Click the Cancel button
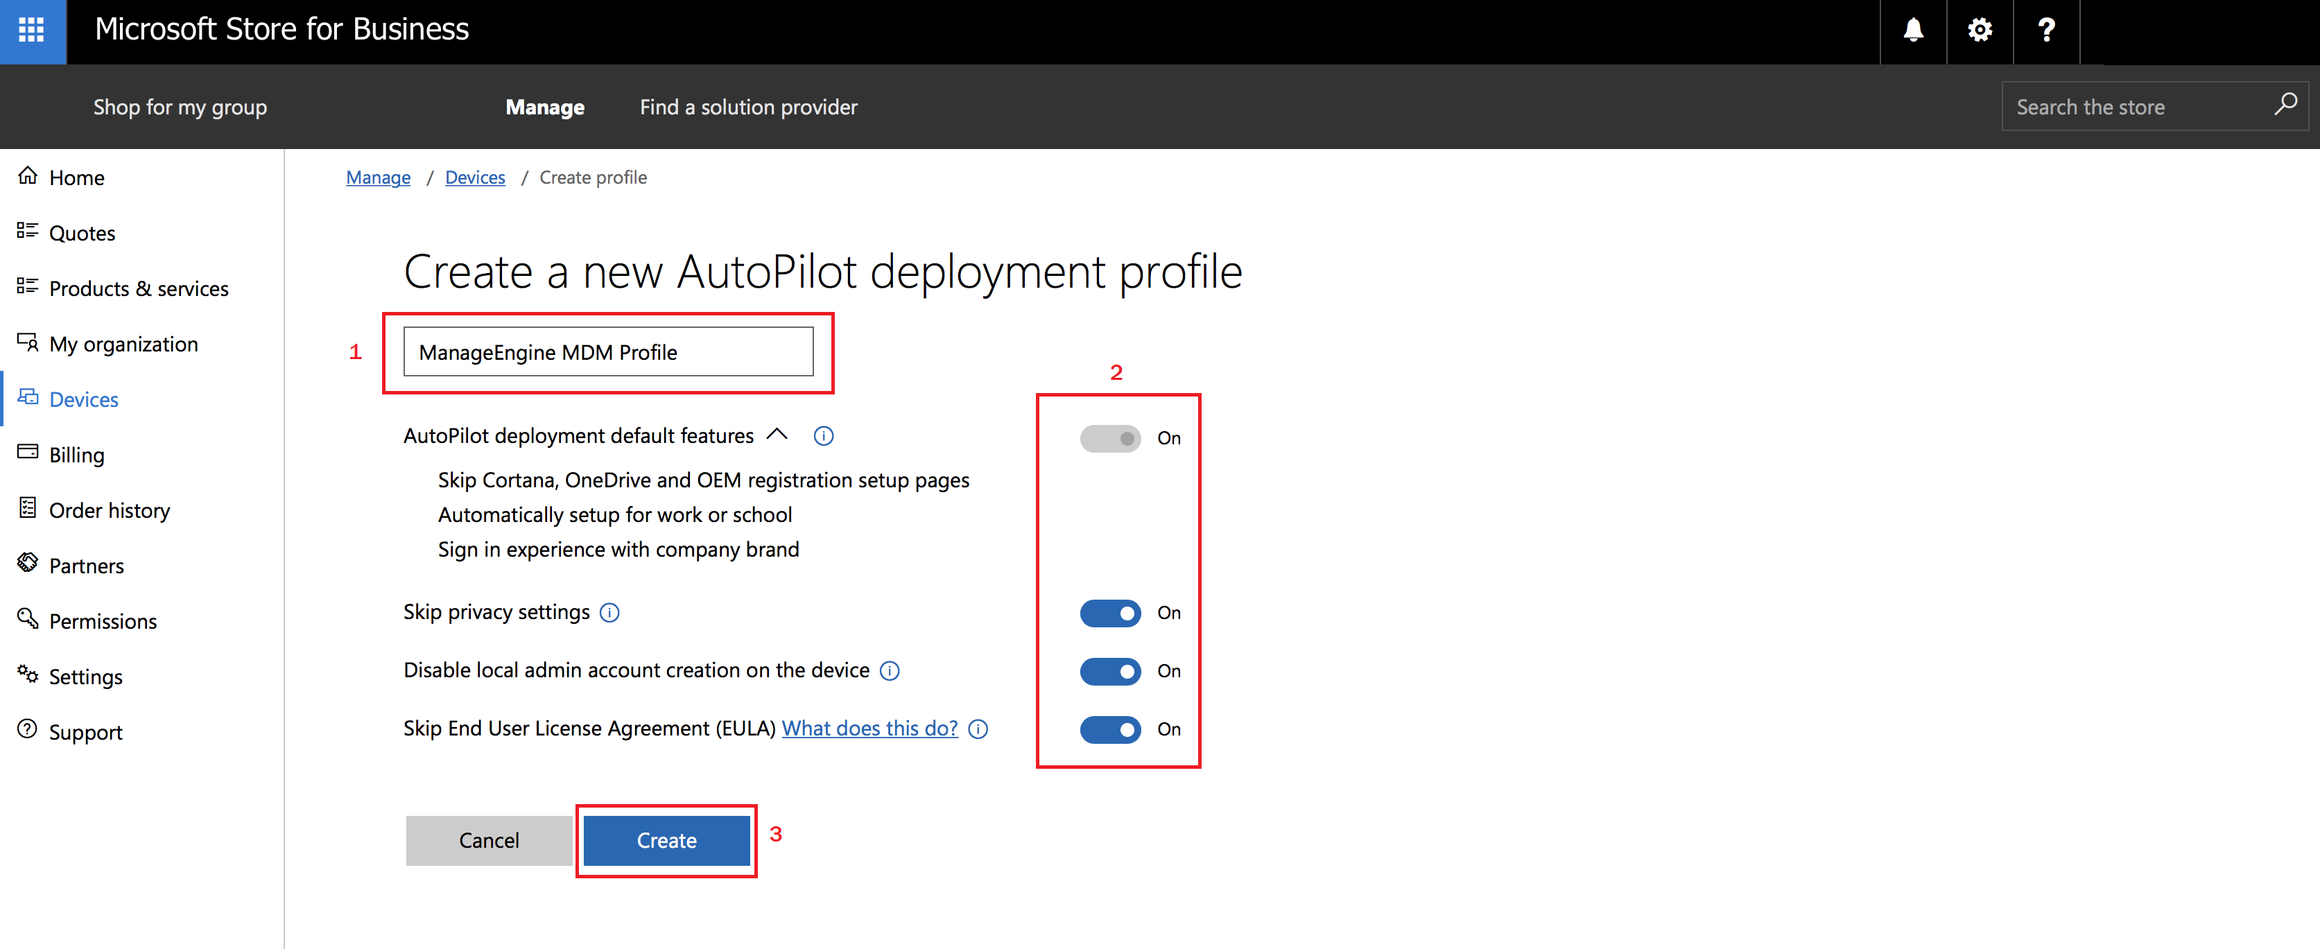Image resolution: width=2320 pixels, height=949 pixels. pos(489,840)
